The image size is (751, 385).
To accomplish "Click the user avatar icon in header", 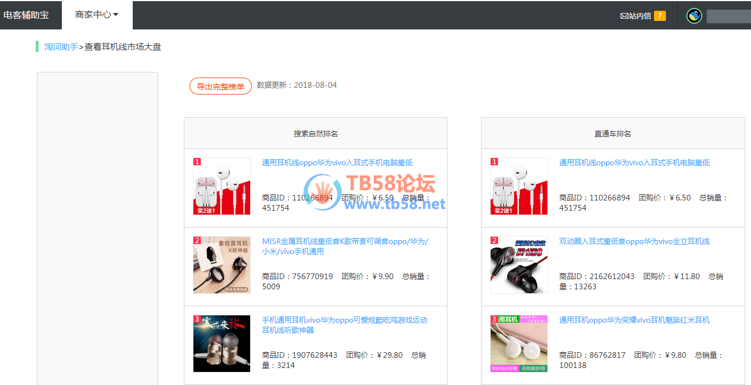I will 694,16.
